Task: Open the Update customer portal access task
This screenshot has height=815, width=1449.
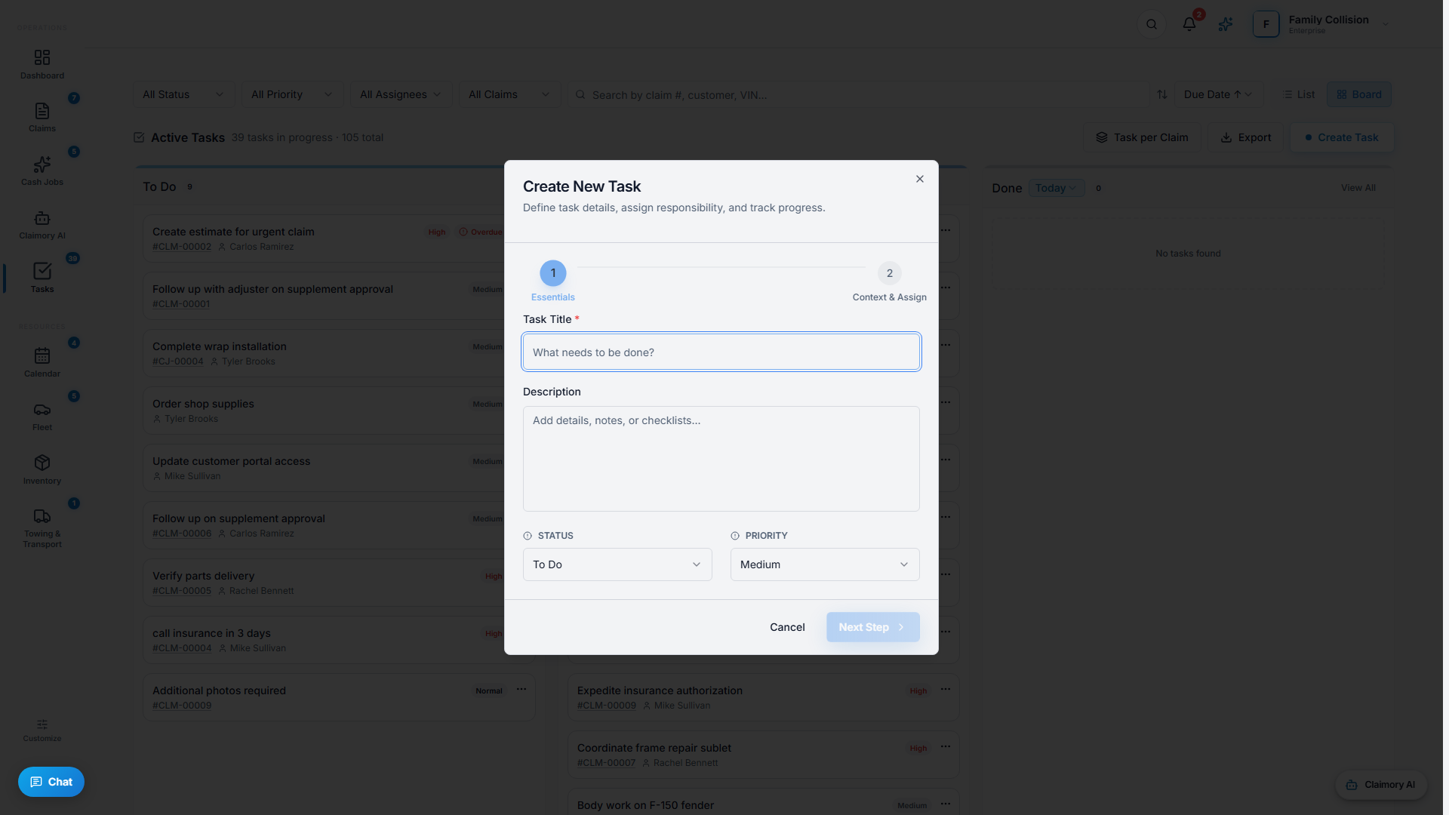Action: click(231, 461)
